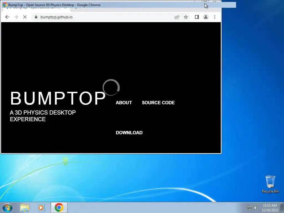Select the Recycle Bin desktop icon
Image resolution: width=284 pixels, height=213 pixels.
click(x=270, y=184)
